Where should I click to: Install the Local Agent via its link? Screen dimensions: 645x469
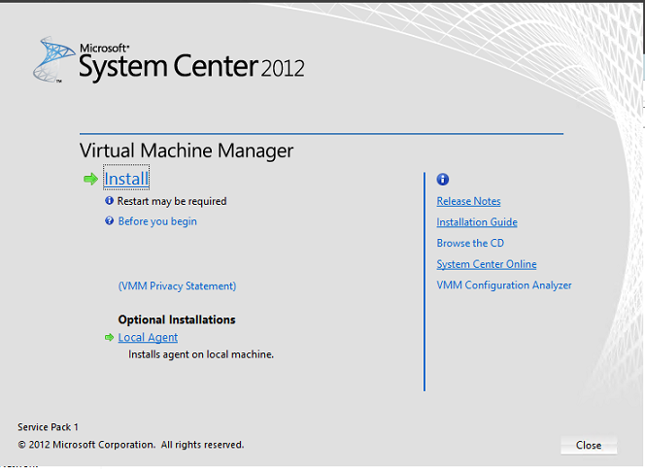(148, 338)
